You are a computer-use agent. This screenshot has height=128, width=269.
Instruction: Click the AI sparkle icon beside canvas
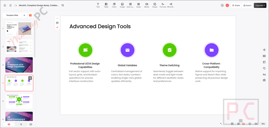(x=57, y=27)
